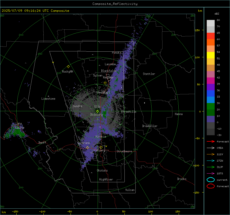
Task: Click the yellow diamond marker below RedDeer
Action: 105,83
